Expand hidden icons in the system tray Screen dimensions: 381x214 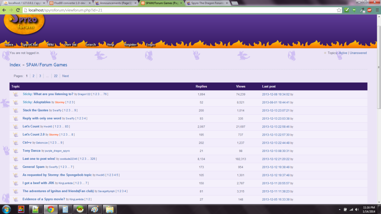click(x=339, y=209)
